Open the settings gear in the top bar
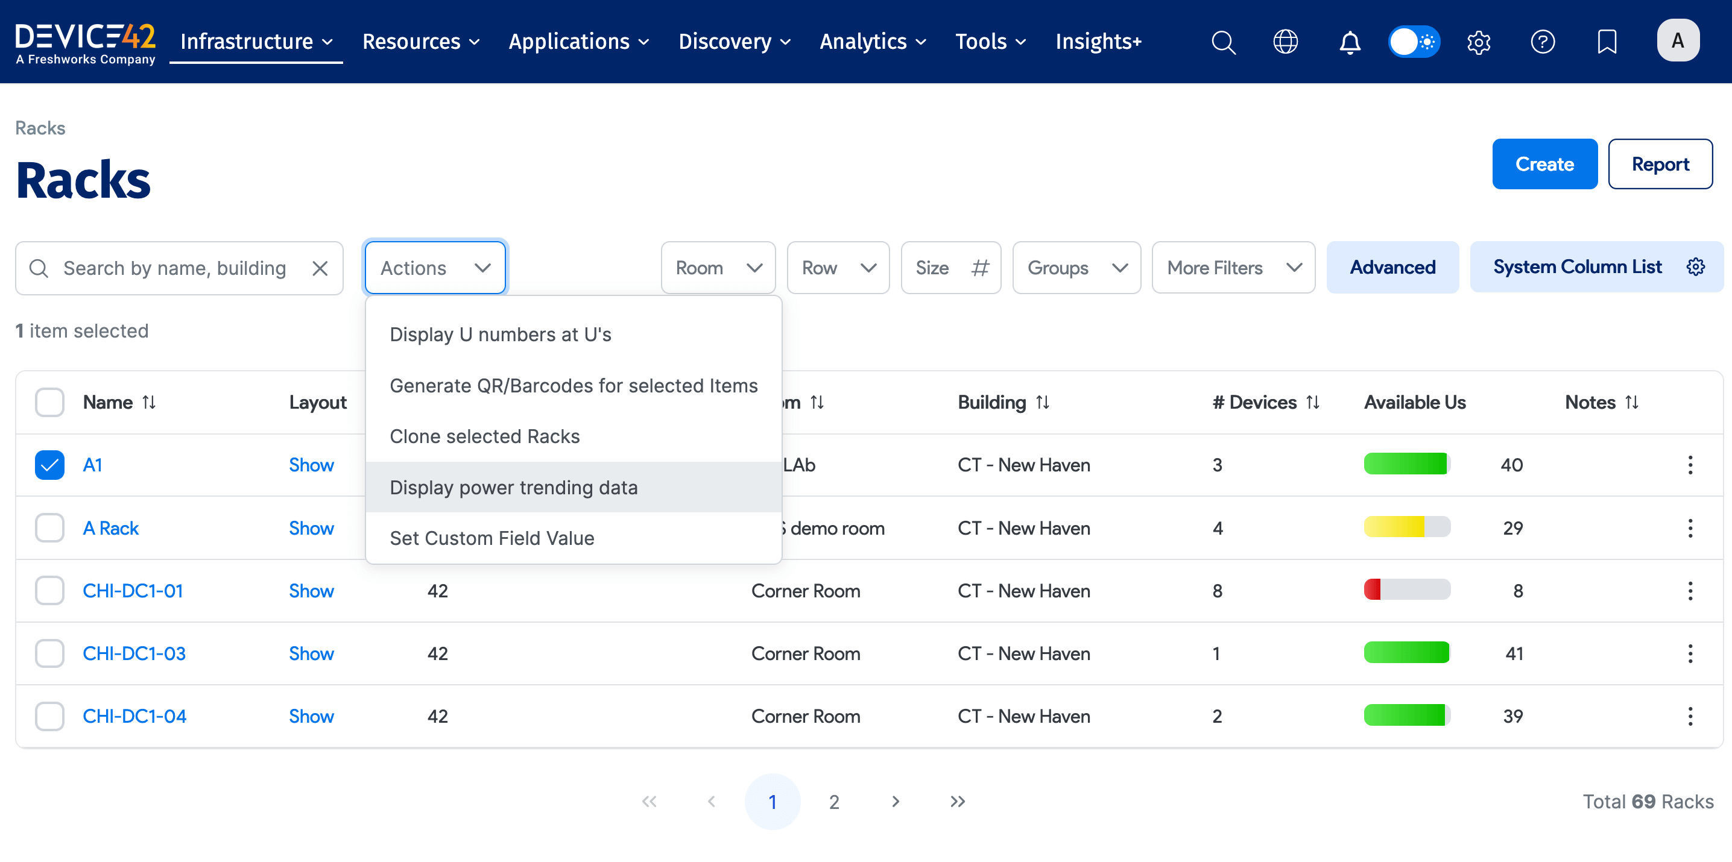The image size is (1732, 862). [1479, 42]
